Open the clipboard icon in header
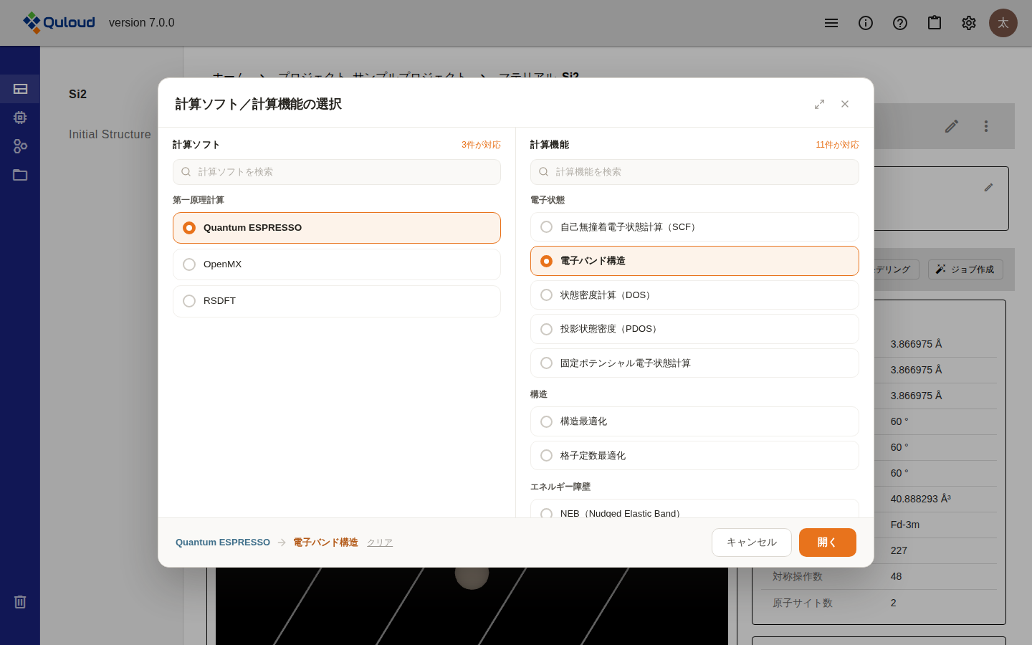Image resolution: width=1032 pixels, height=645 pixels. coord(935,23)
